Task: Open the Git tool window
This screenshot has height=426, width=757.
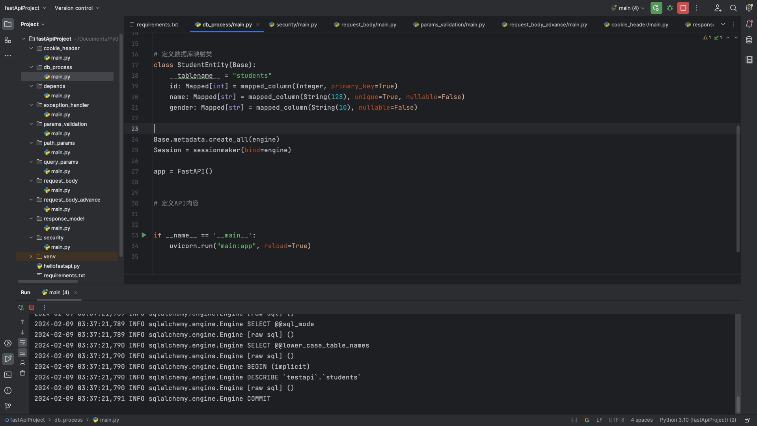Action: point(8,406)
